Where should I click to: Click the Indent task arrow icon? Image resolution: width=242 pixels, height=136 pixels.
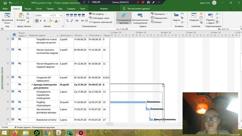tap(71, 21)
